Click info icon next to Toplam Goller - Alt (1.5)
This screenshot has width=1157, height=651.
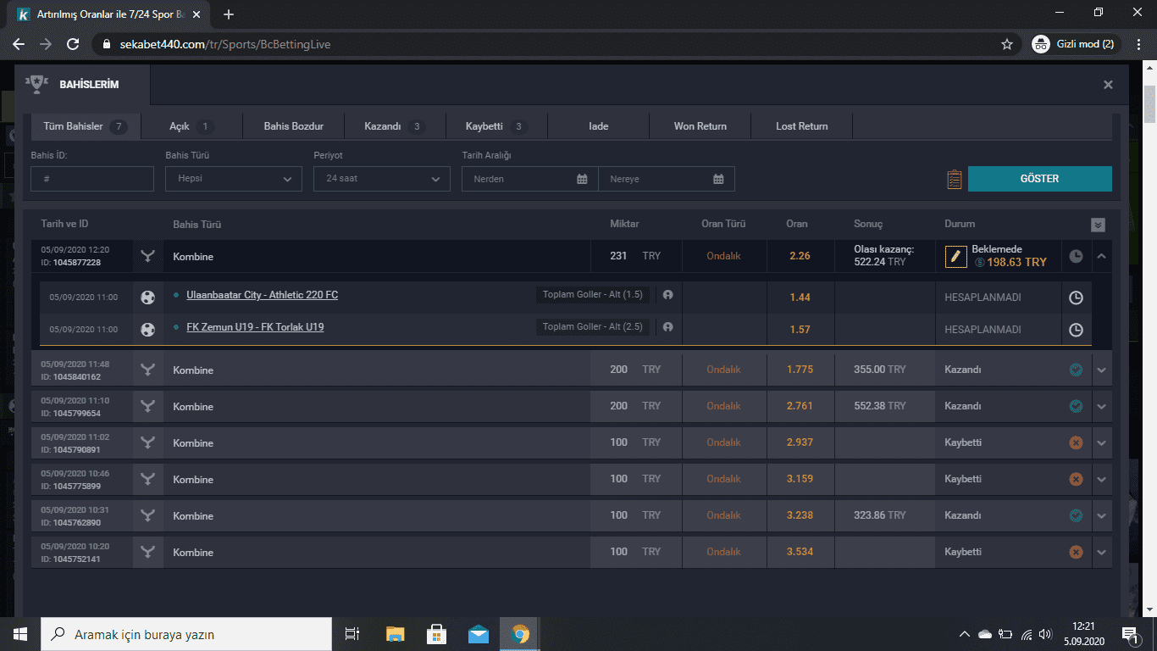click(668, 295)
